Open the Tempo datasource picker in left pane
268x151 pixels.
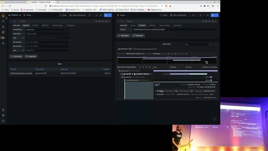tap(28, 15)
